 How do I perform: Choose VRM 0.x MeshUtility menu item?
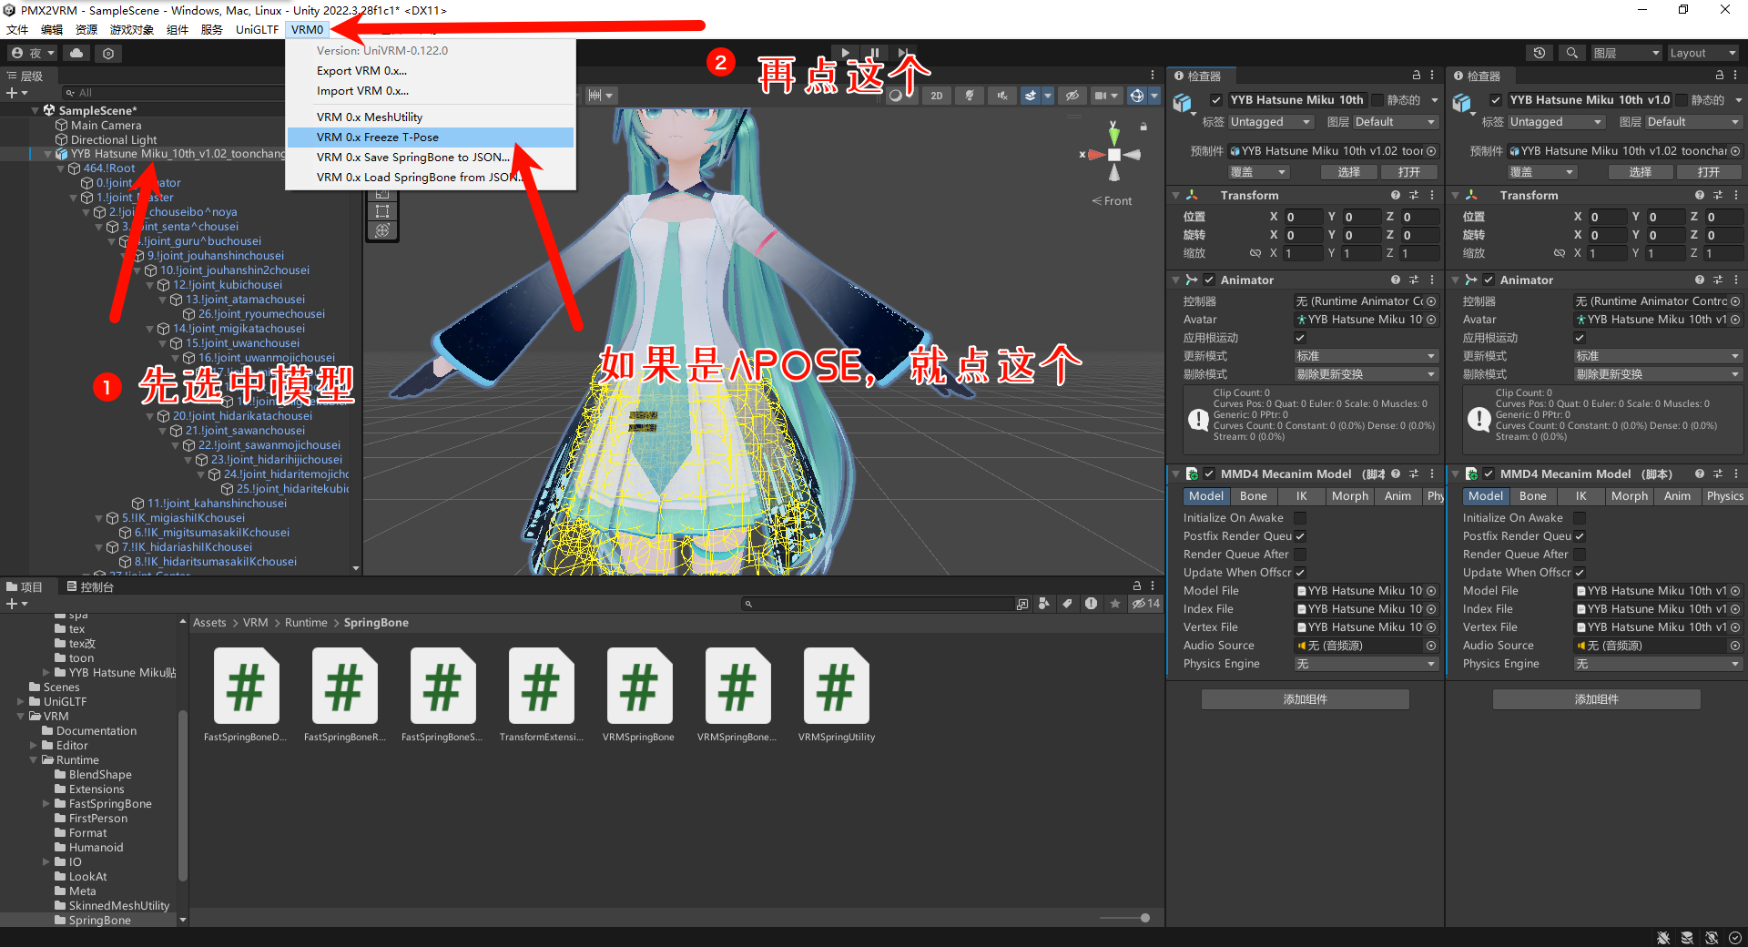coord(431,117)
